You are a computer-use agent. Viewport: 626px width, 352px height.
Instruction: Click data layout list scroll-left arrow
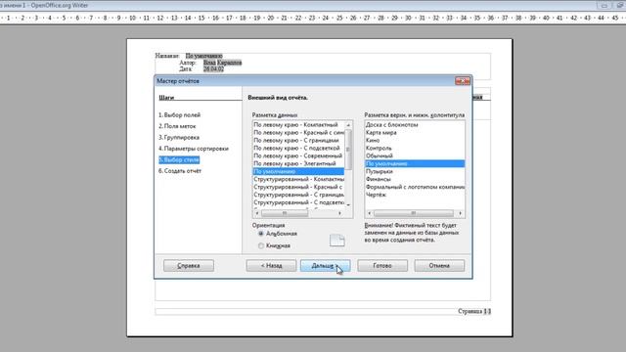click(x=256, y=213)
